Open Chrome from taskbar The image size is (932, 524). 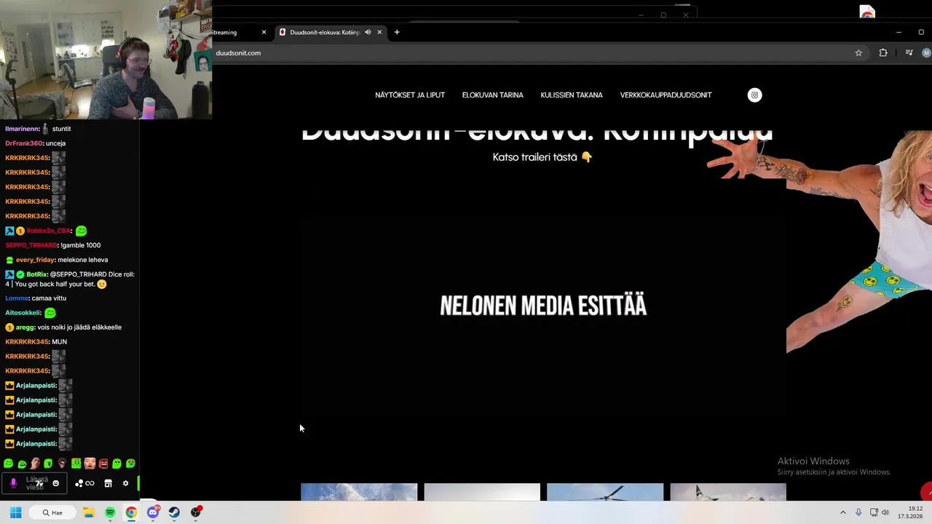131,512
